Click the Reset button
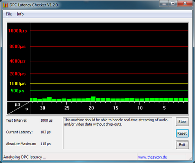This screenshot has height=163, width=195. (x=182, y=133)
